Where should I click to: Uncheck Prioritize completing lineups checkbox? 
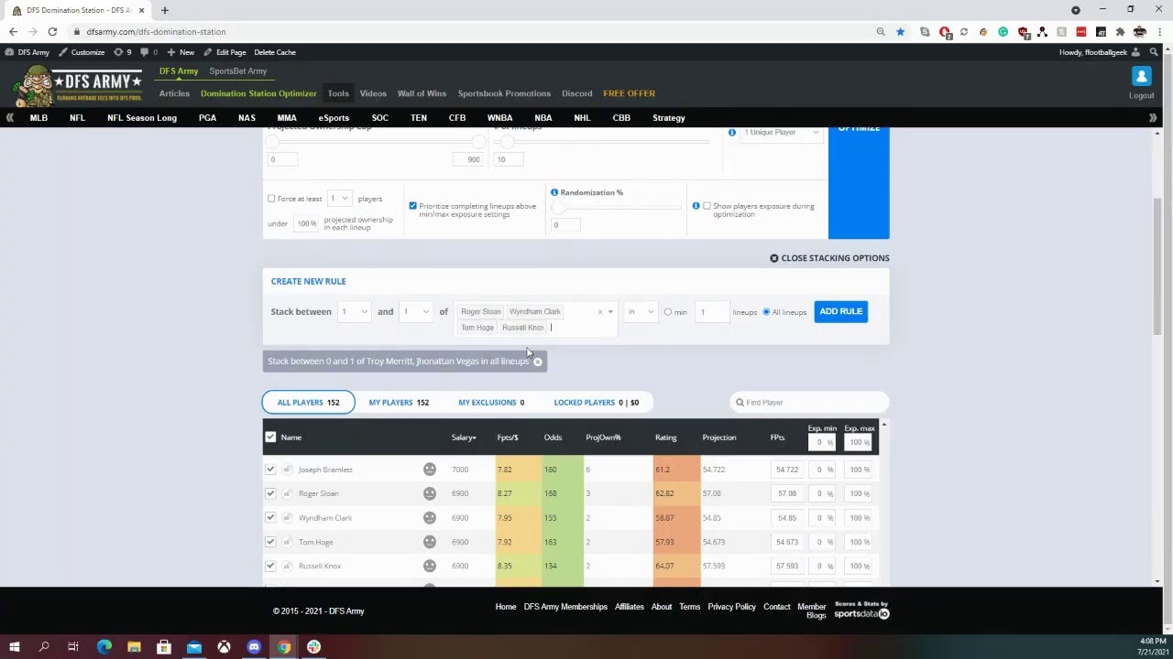click(412, 206)
